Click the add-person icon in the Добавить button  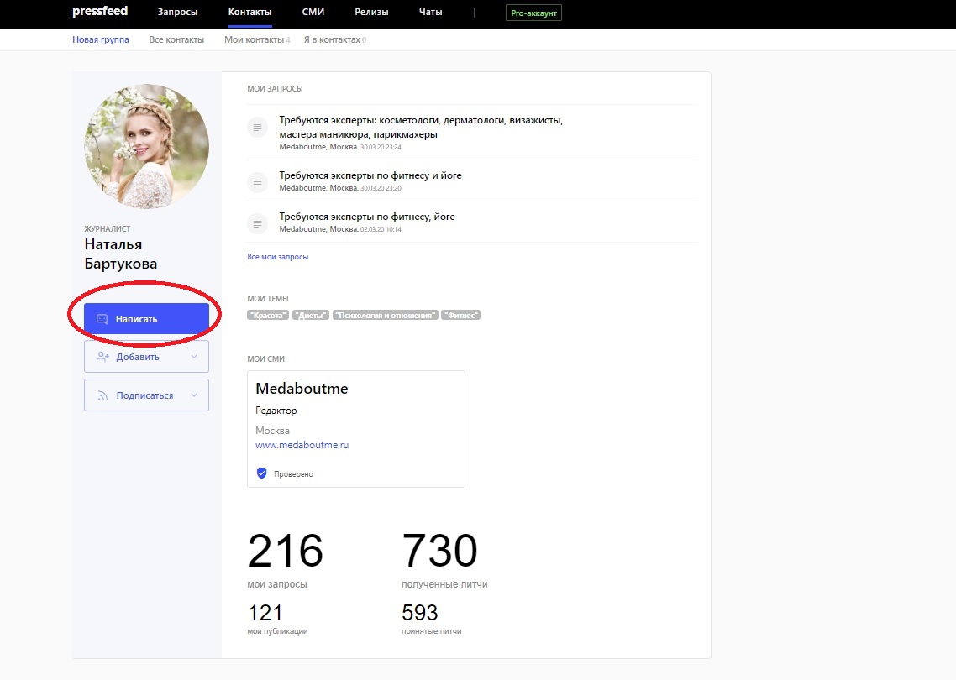coord(102,357)
